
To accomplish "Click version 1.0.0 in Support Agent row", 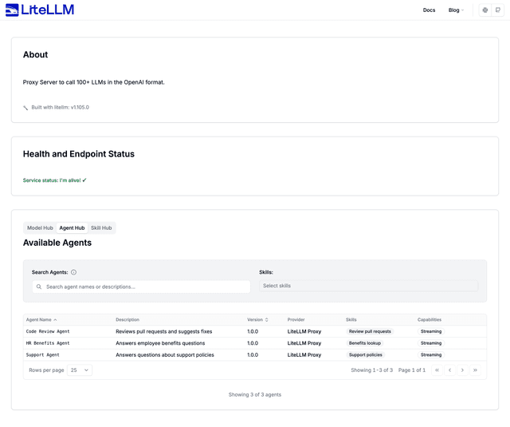I will (x=253, y=354).
